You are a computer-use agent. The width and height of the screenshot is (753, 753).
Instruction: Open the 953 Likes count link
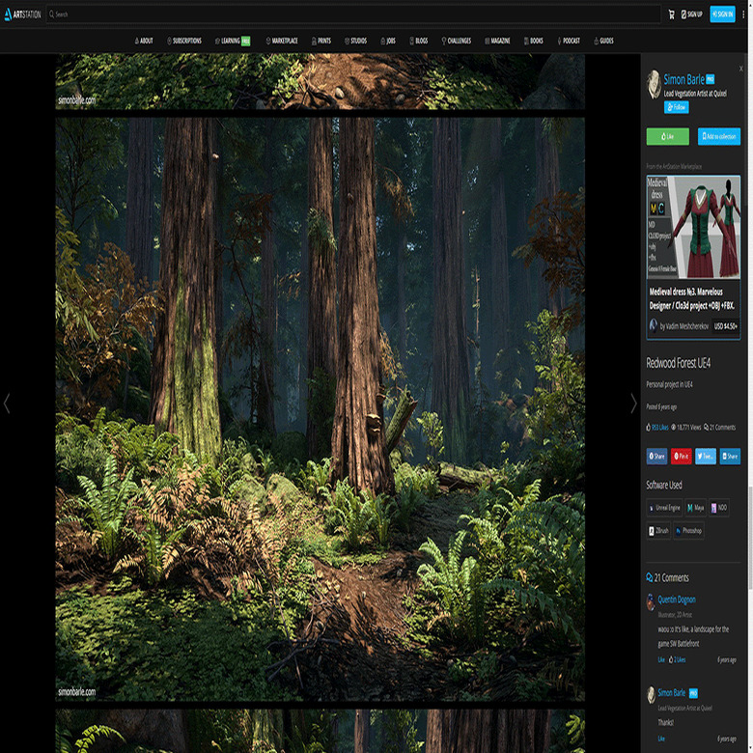[657, 427]
